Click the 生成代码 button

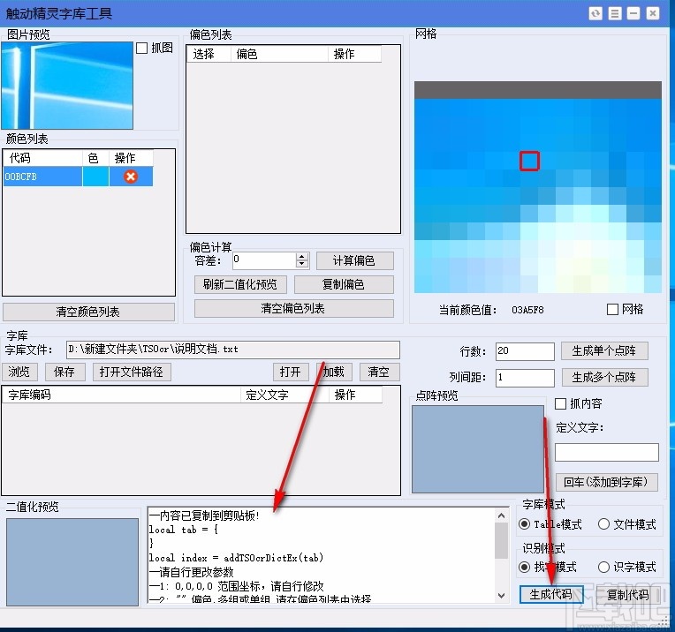click(551, 595)
